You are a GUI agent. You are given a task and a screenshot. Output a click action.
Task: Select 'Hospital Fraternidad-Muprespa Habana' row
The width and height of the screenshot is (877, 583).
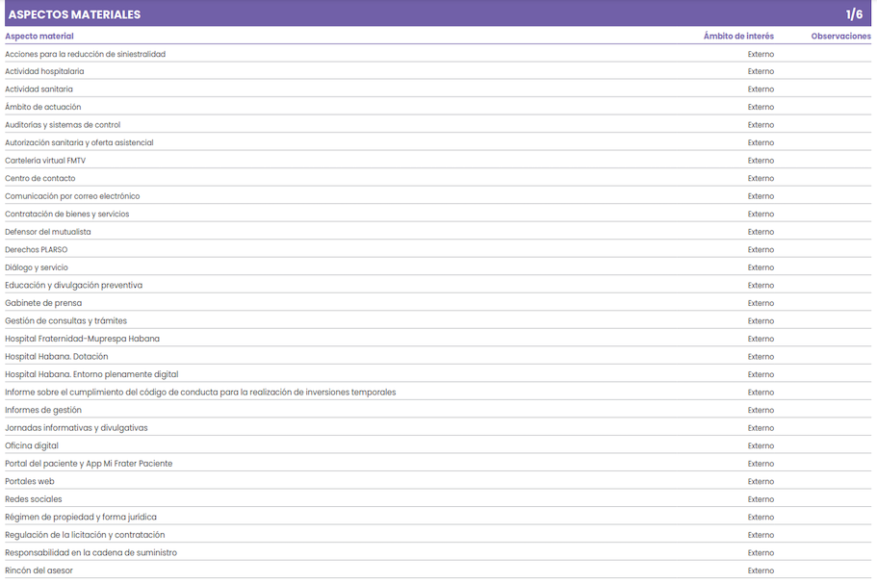click(438, 339)
